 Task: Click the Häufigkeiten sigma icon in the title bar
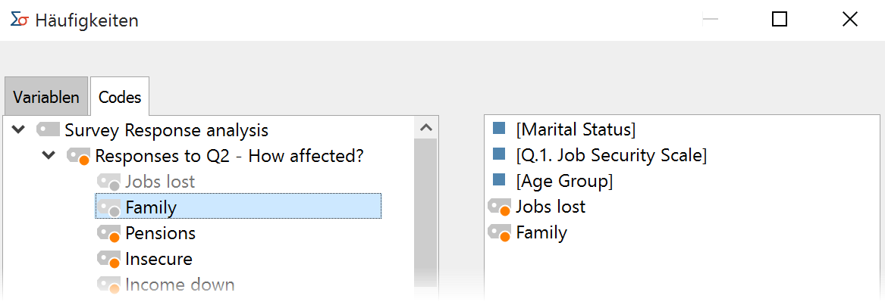tap(19, 20)
